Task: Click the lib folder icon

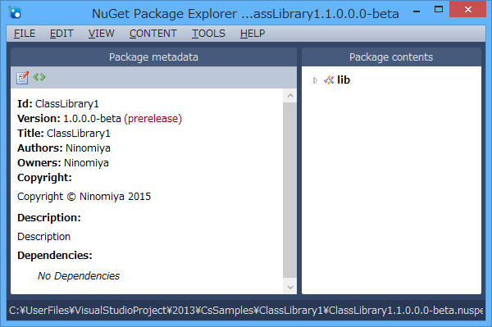Action: pyautogui.click(x=329, y=80)
